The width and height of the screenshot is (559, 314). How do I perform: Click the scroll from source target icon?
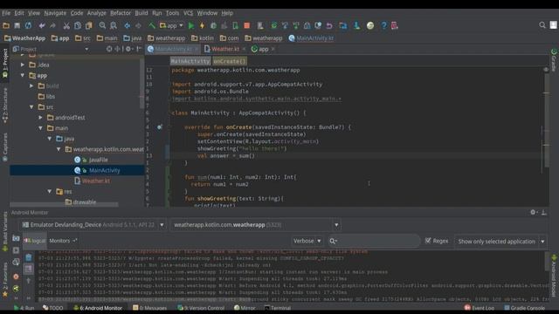[x=109, y=49]
